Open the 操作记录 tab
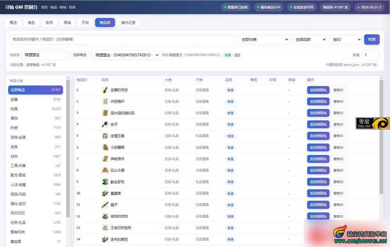Viewport: 390px width, 247px height. coord(128,23)
